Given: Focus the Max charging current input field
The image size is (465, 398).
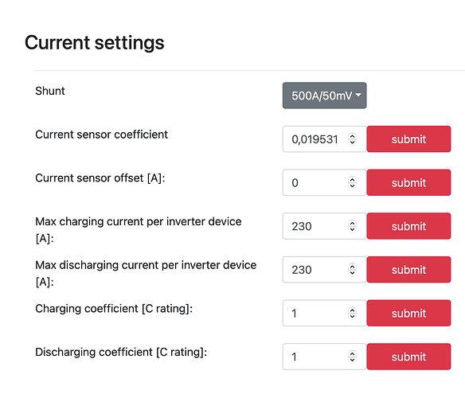Looking at the screenshot, I should point(324,226).
